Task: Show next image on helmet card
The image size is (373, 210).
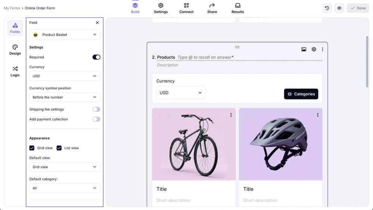Action: point(256,117)
